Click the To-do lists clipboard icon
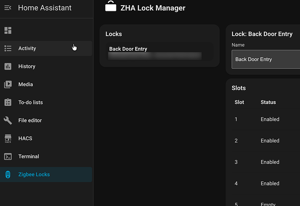Image resolution: width=300 pixels, height=206 pixels. pyautogui.click(x=8, y=103)
